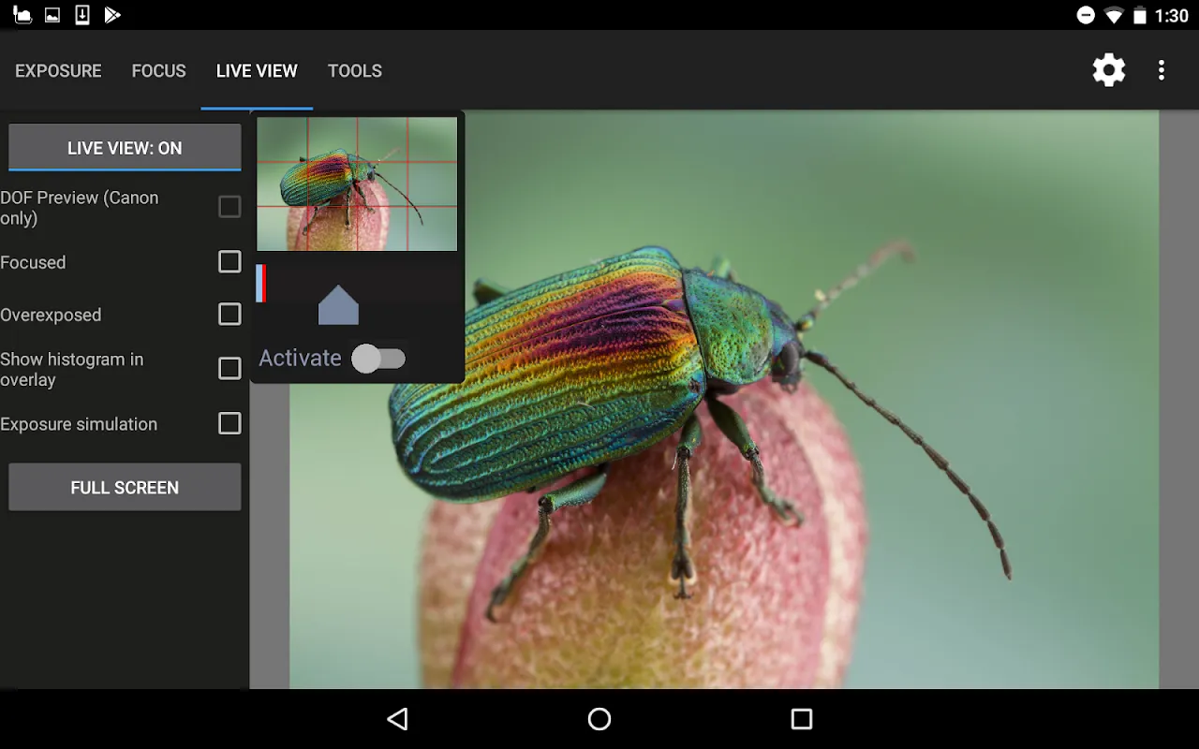Tap the Play Store icon in the status bar
The height and width of the screenshot is (749, 1199).
click(112, 15)
